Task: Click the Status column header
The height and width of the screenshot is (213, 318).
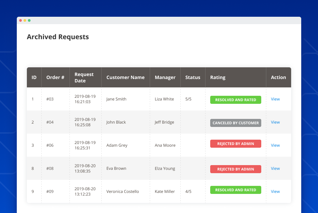Action: click(193, 77)
